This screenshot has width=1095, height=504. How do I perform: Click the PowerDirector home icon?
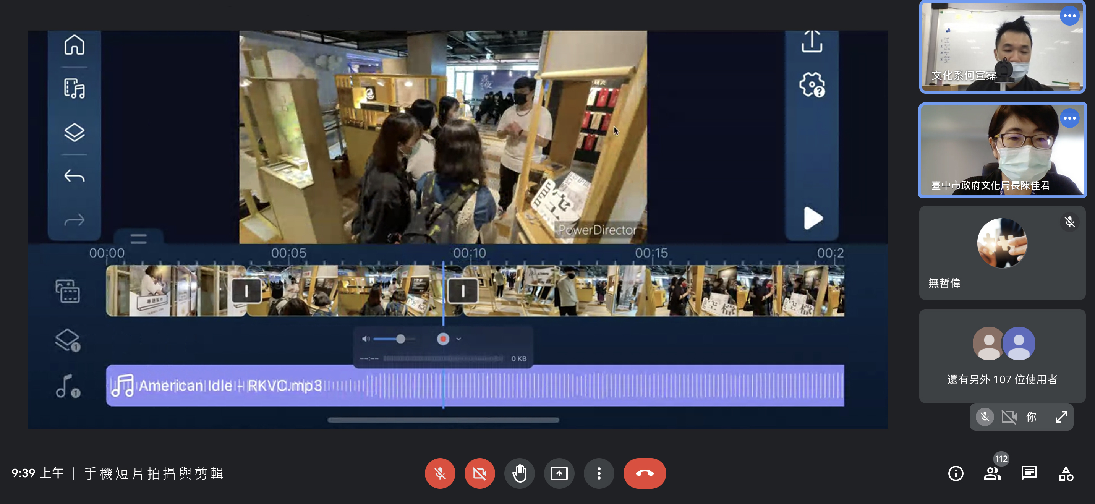[x=75, y=45]
